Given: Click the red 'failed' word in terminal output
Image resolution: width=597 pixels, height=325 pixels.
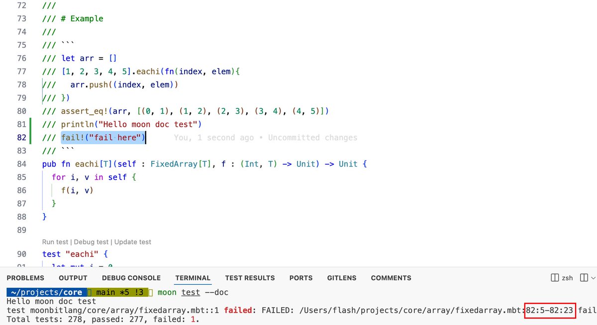Looking at the screenshot, I should click(x=238, y=311).
